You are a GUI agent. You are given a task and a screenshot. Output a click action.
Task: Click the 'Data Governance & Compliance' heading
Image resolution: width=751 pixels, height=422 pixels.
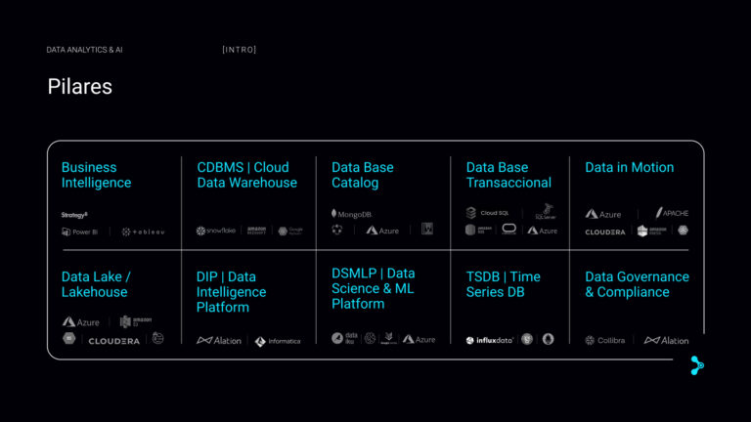[637, 284]
